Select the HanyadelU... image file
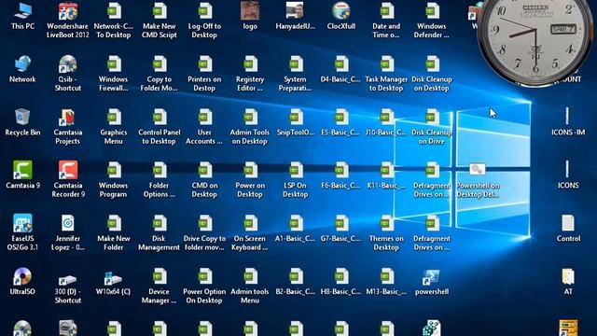Screen dimensions: 597x336 [295, 10]
